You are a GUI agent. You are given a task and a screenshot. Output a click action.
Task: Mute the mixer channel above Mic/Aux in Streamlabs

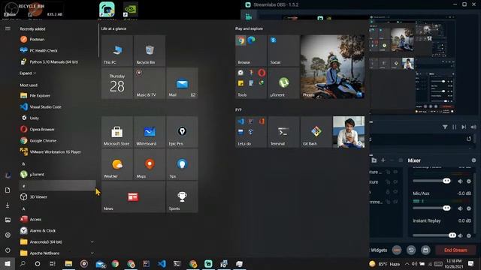[x=460, y=181]
